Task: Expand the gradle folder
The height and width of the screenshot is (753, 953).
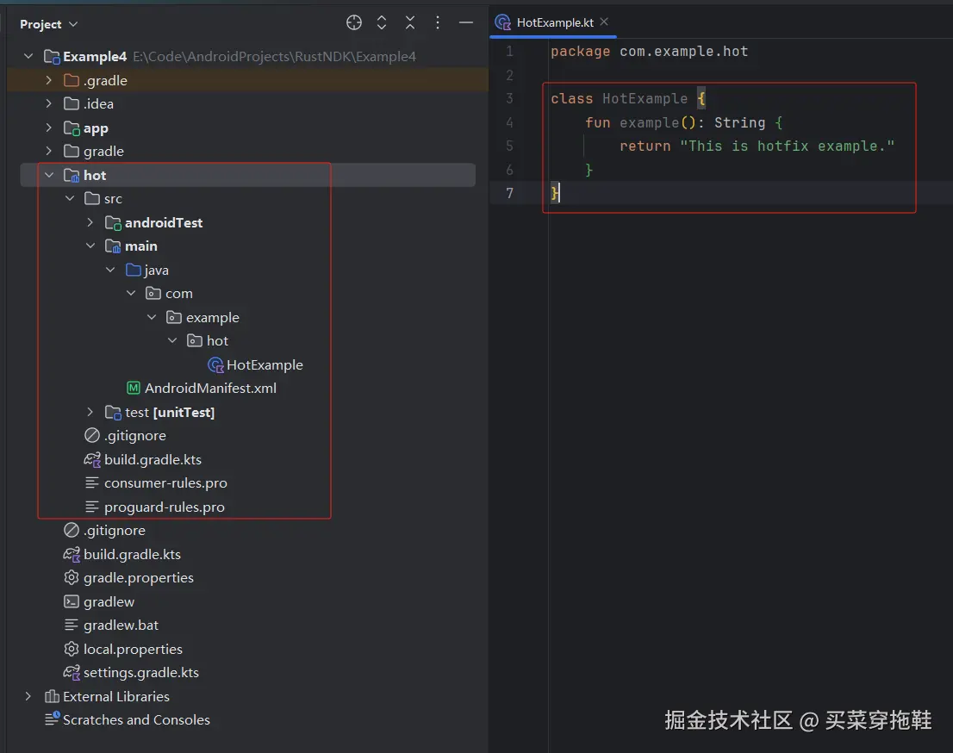Action: 48,151
